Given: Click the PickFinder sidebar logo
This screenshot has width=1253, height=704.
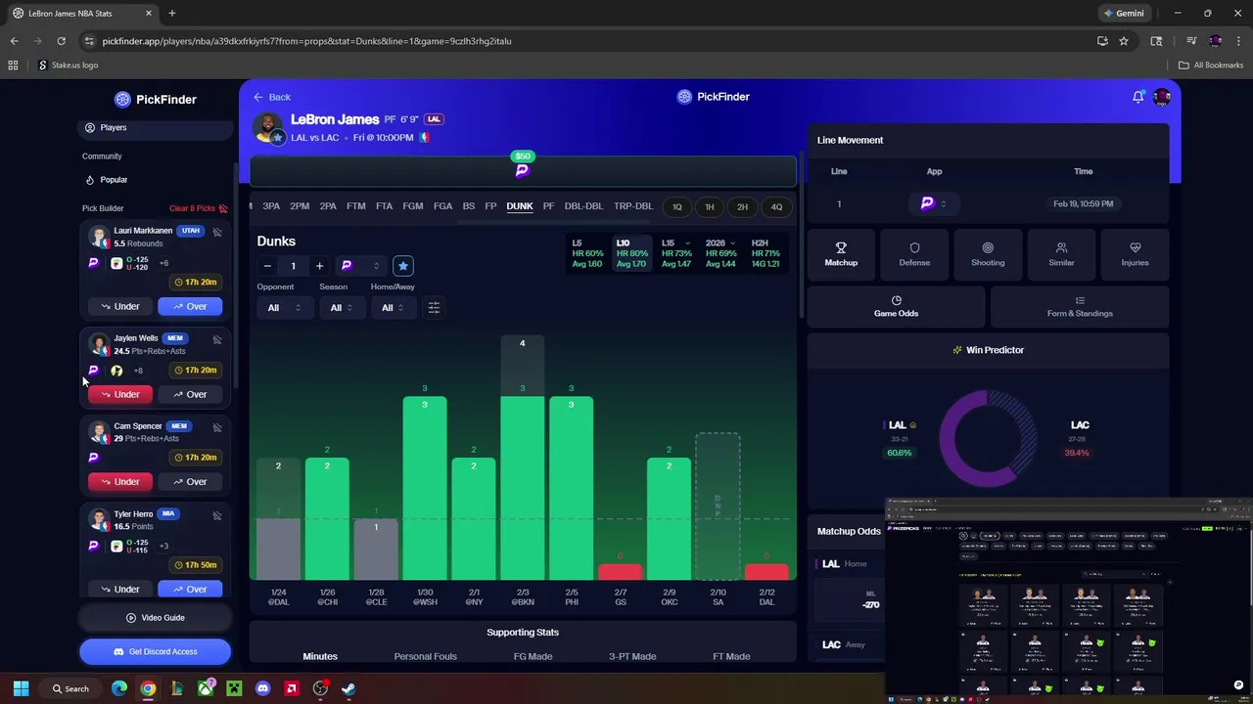Looking at the screenshot, I should [155, 99].
